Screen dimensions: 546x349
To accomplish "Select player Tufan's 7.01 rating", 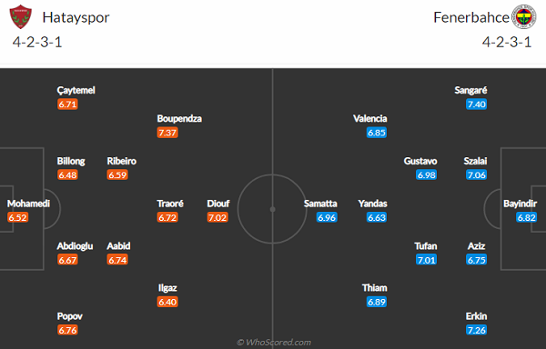I will click(426, 260).
